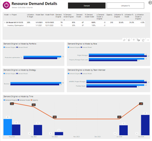This screenshot has height=141, width=152.
Task: Click the Project Manager axis label
Action: [x=83, y=55]
